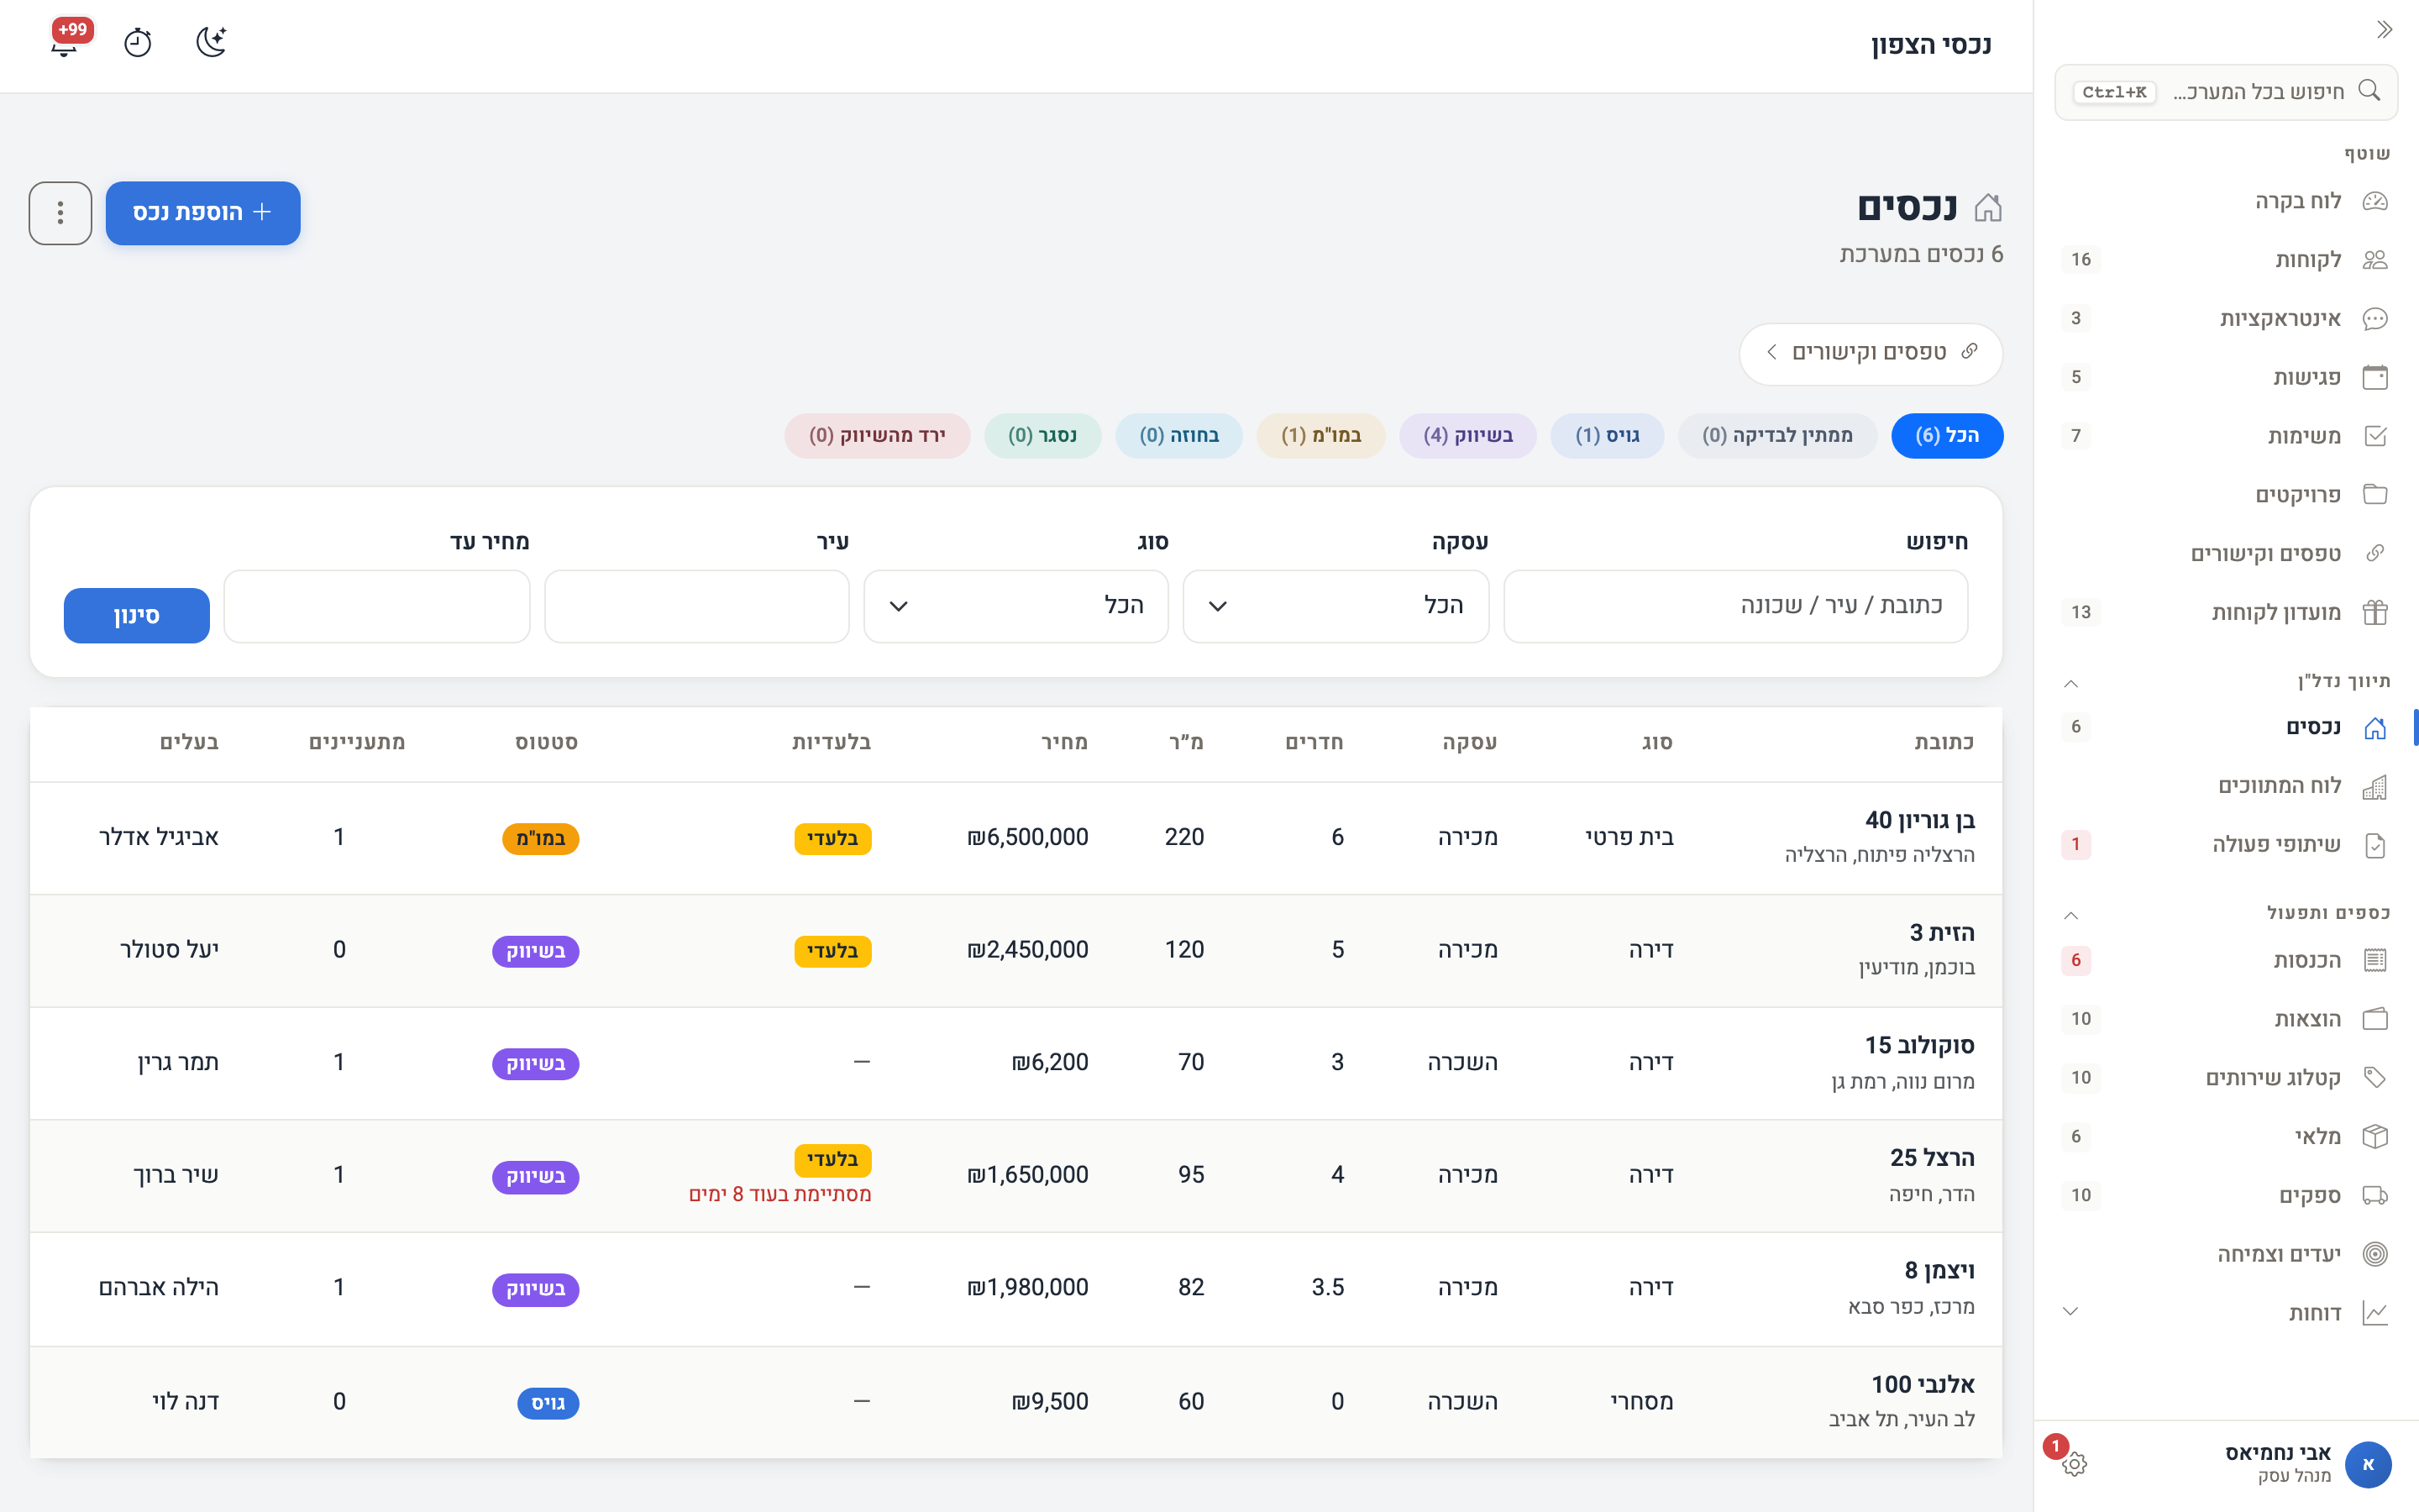Open the עסקה filter dropdown

1335,606
